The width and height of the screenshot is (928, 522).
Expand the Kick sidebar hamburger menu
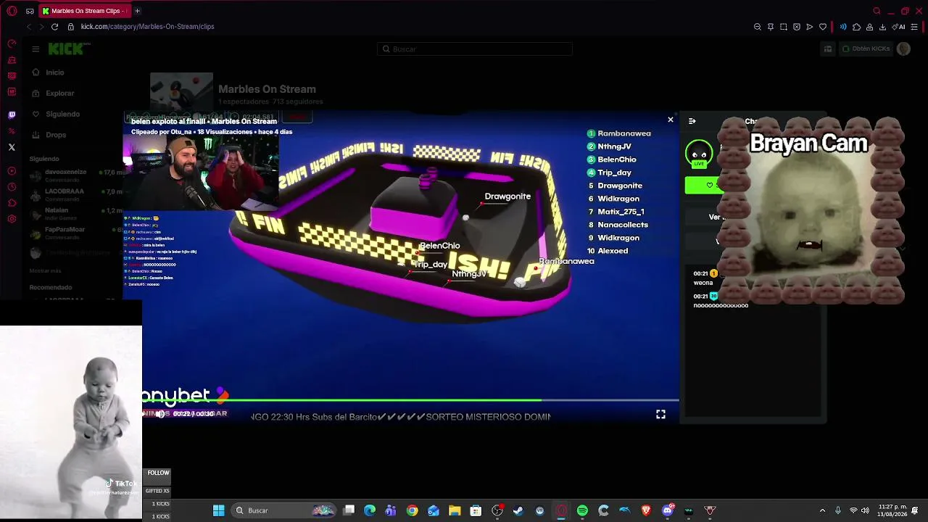pos(36,49)
